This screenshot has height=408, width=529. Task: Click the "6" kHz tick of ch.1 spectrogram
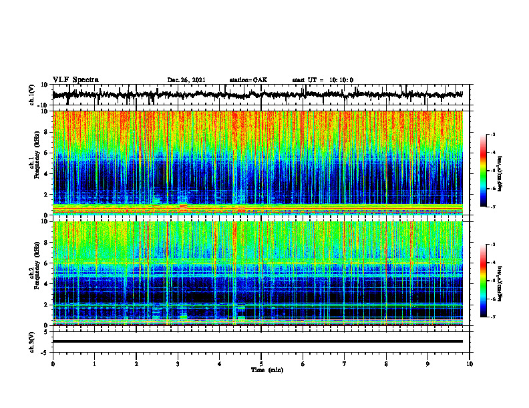tap(46, 153)
